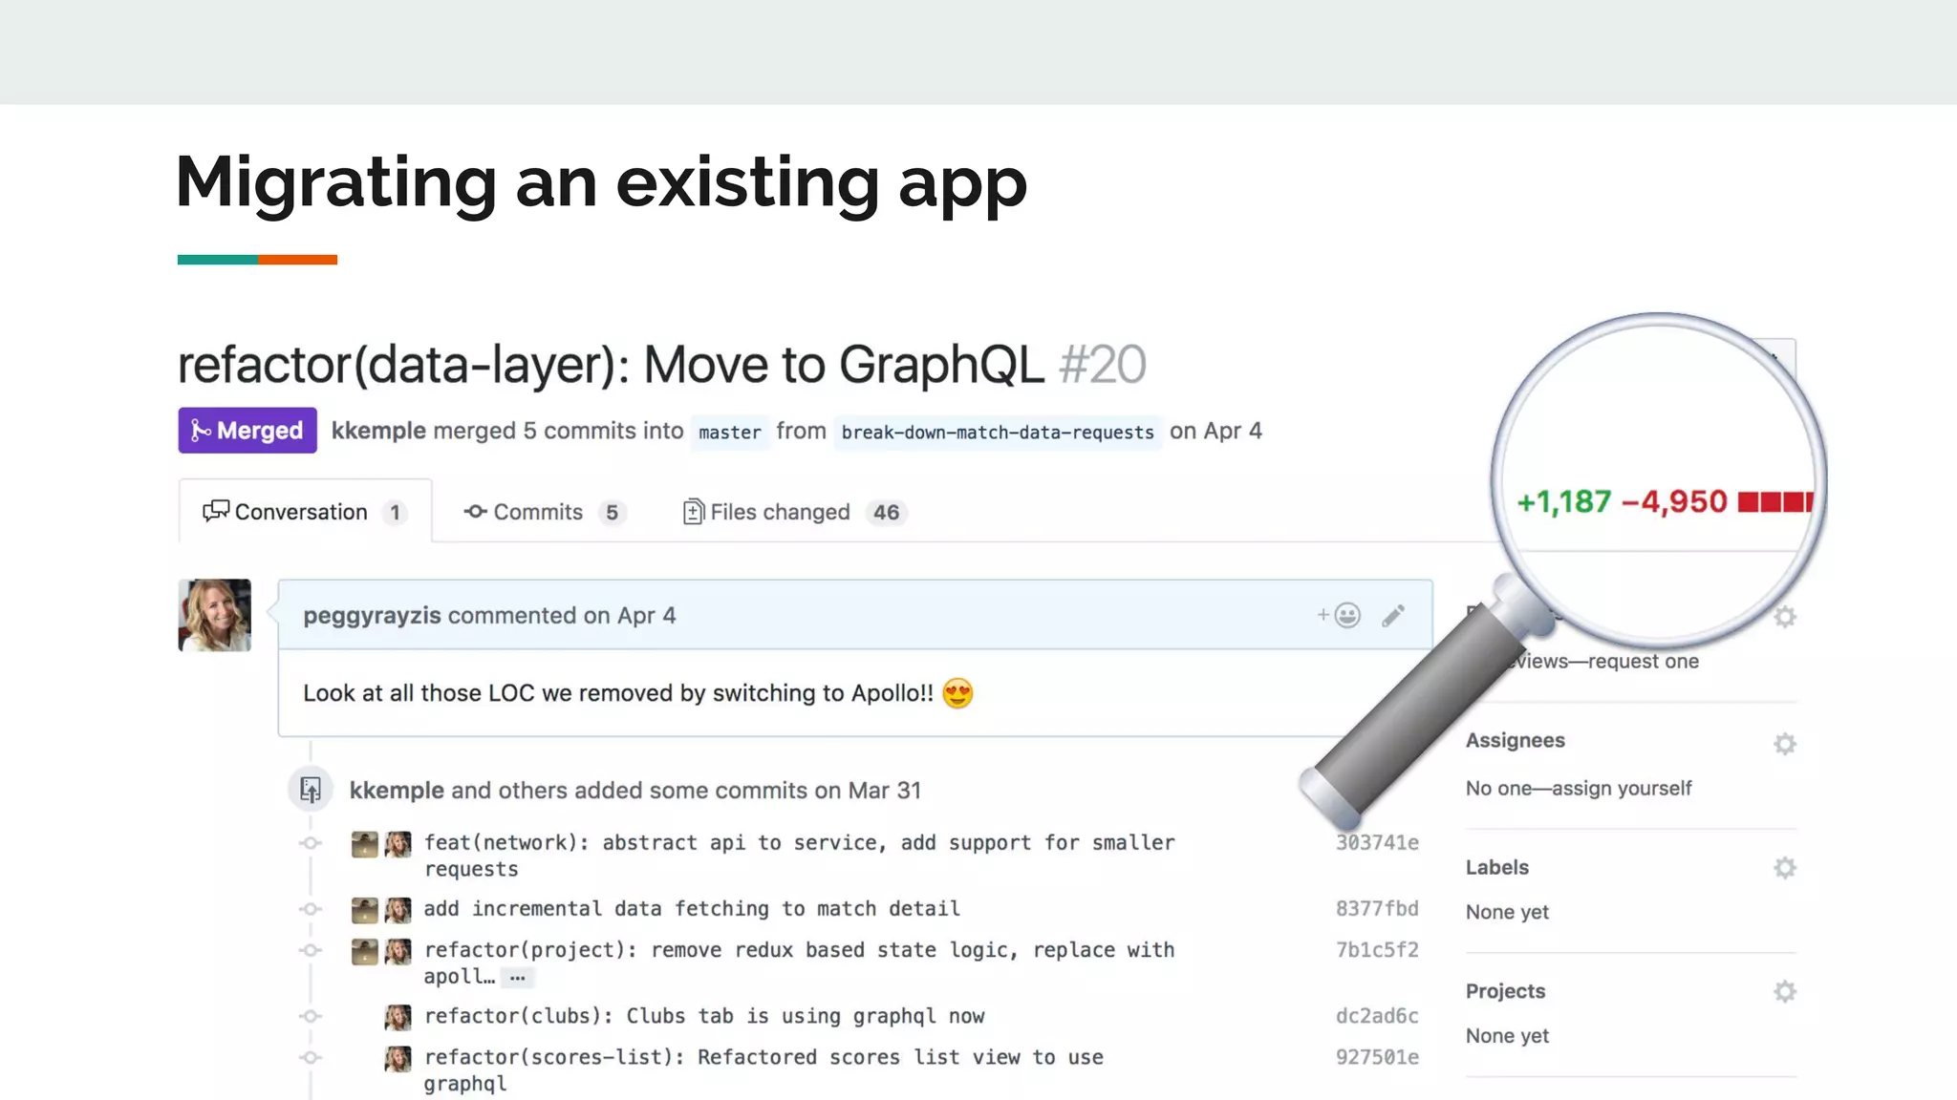Click peggyrayzis username in comment header
Viewport: 1957px width, 1100px height.
click(372, 616)
